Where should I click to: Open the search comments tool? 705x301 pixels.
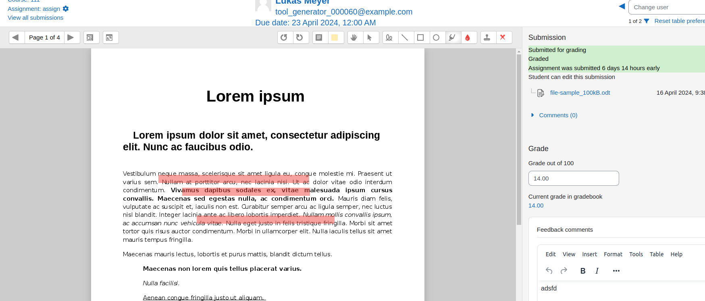[91, 37]
